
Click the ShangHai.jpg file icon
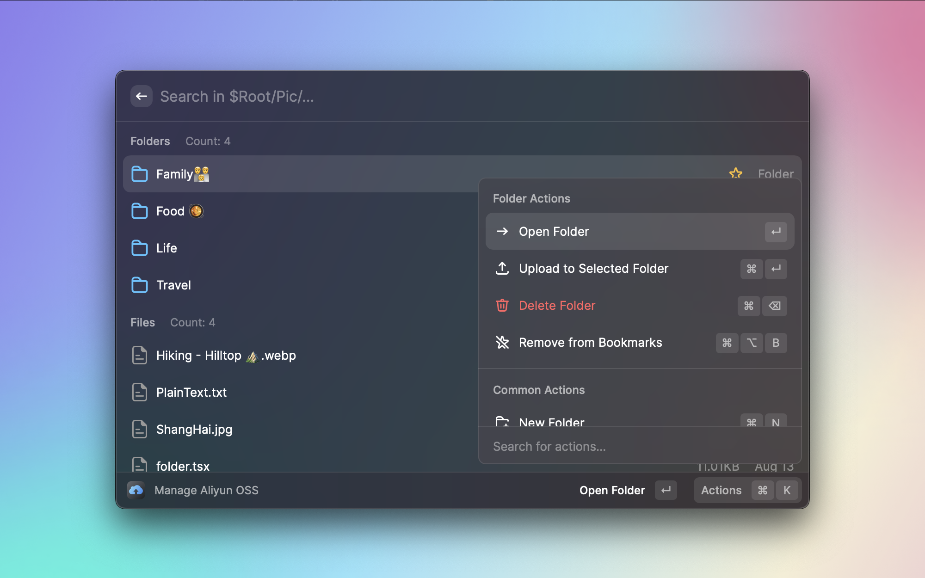[x=139, y=430]
